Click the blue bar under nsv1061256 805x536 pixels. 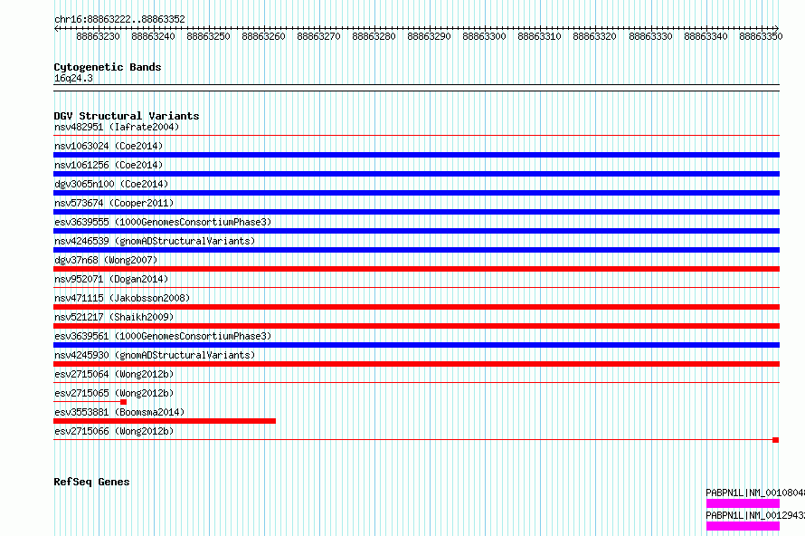416,174
